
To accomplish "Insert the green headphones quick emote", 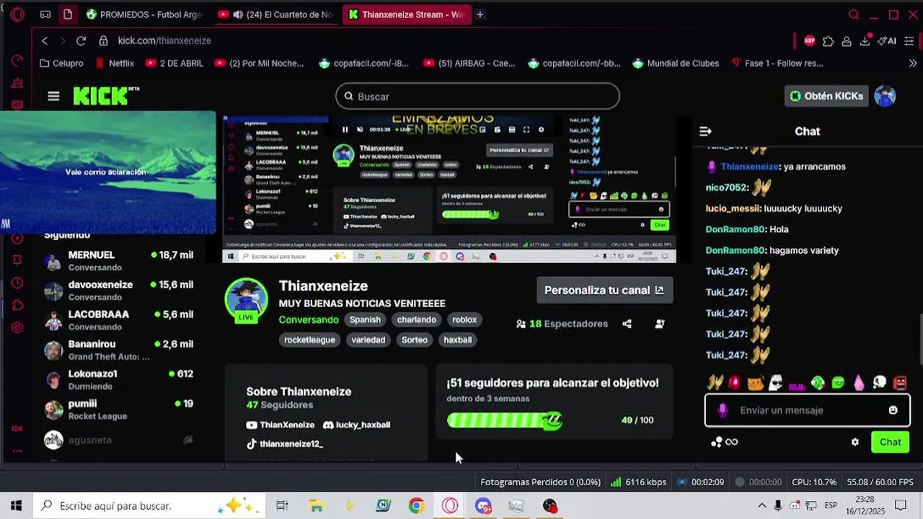I will pos(818,383).
